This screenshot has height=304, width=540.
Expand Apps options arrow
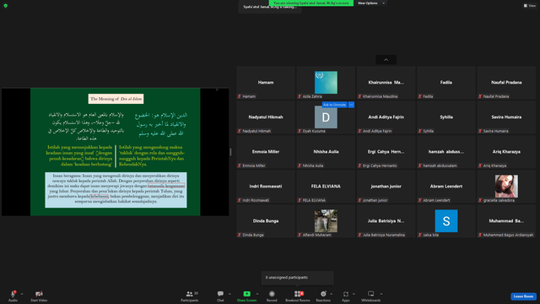354,294
